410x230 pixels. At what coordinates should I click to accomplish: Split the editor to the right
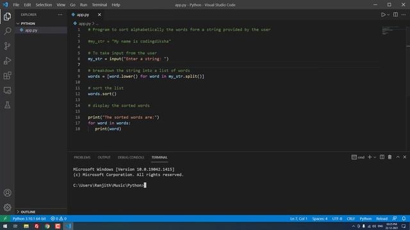395,15
